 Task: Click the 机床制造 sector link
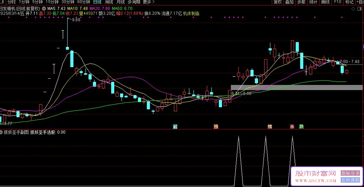coord(191,13)
